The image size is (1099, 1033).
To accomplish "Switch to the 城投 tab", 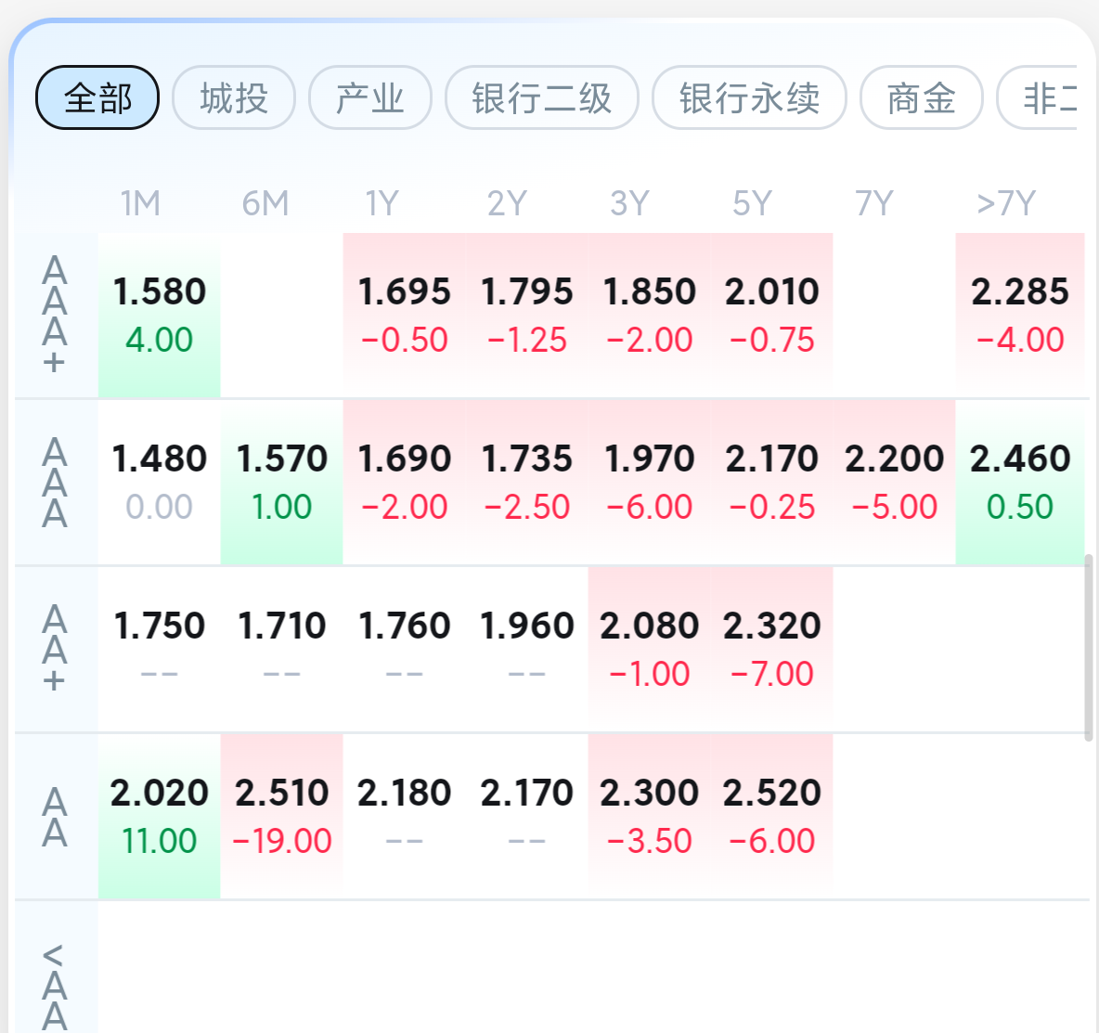I will [x=234, y=97].
